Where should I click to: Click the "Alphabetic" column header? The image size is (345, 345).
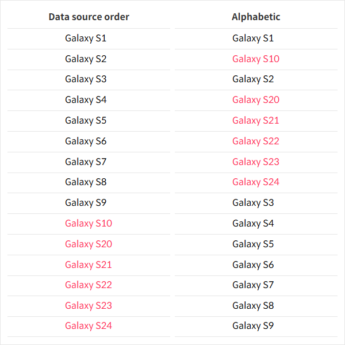point(256,17)
